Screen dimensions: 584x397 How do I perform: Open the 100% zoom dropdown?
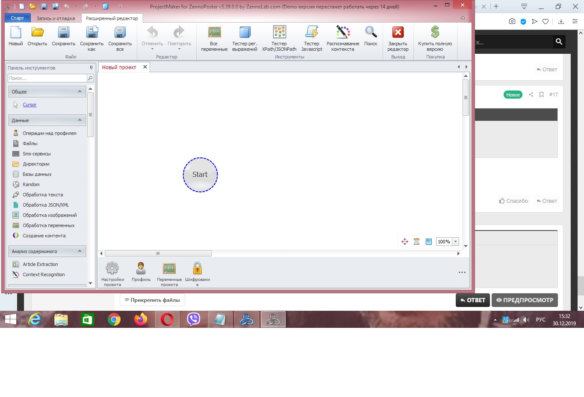point(455,242)
